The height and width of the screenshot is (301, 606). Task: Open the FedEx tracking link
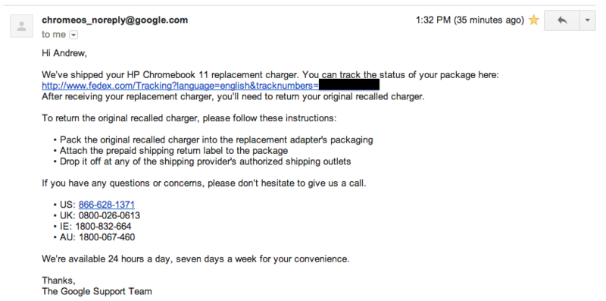(180, 86)
